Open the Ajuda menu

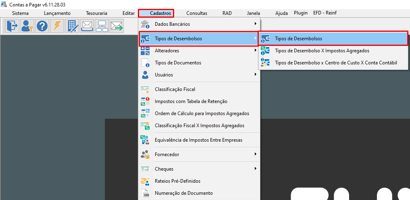coord(282,13)
